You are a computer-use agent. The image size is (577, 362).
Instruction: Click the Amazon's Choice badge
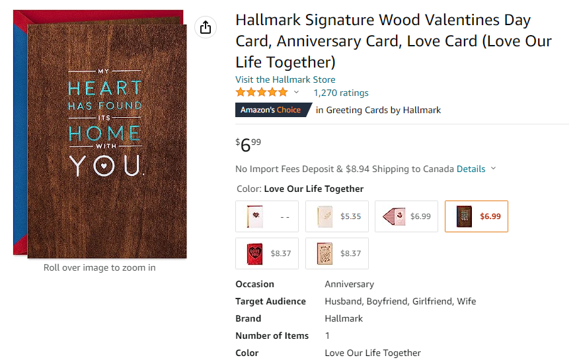pyautogui.click(x=273, y=110)
